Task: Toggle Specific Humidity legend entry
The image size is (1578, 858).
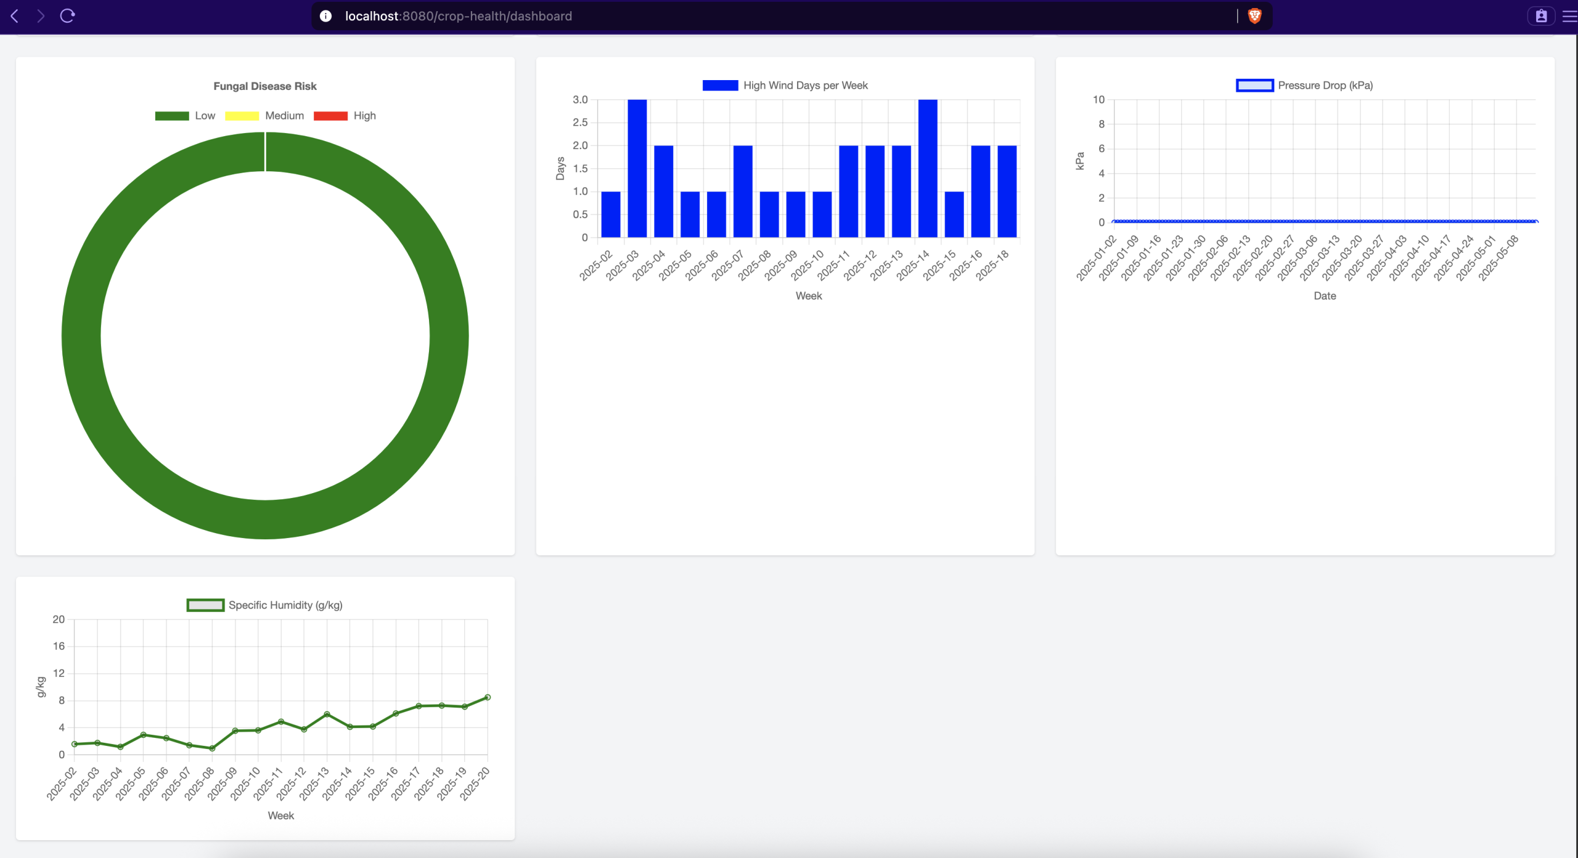Action: point(285,605)
